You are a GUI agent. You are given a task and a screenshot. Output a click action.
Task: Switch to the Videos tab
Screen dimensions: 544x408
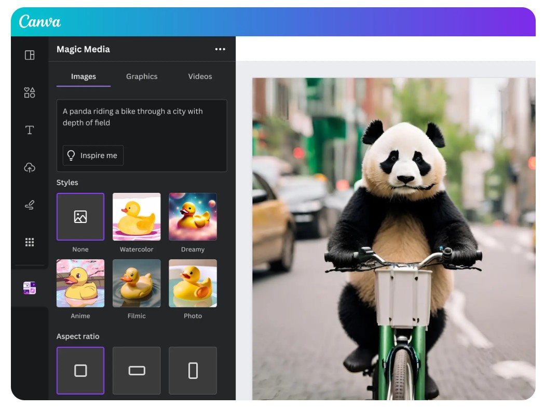tap(200, 76)
